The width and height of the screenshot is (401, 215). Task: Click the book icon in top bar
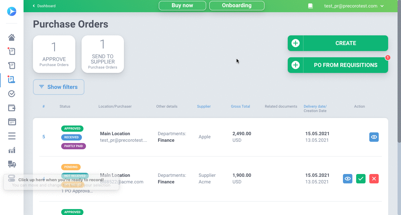[x=310, y=6]
